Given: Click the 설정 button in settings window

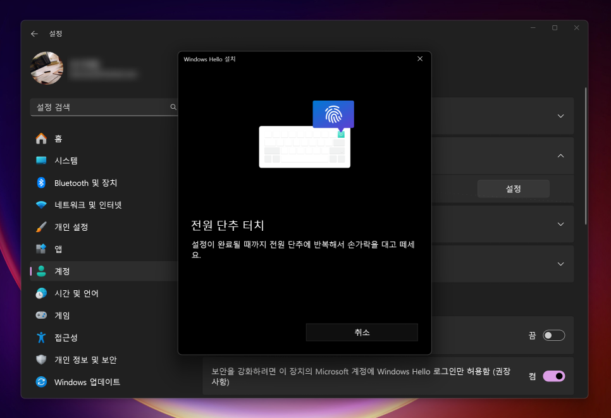Looking at the screenshot, I should [x=513, y=189].
